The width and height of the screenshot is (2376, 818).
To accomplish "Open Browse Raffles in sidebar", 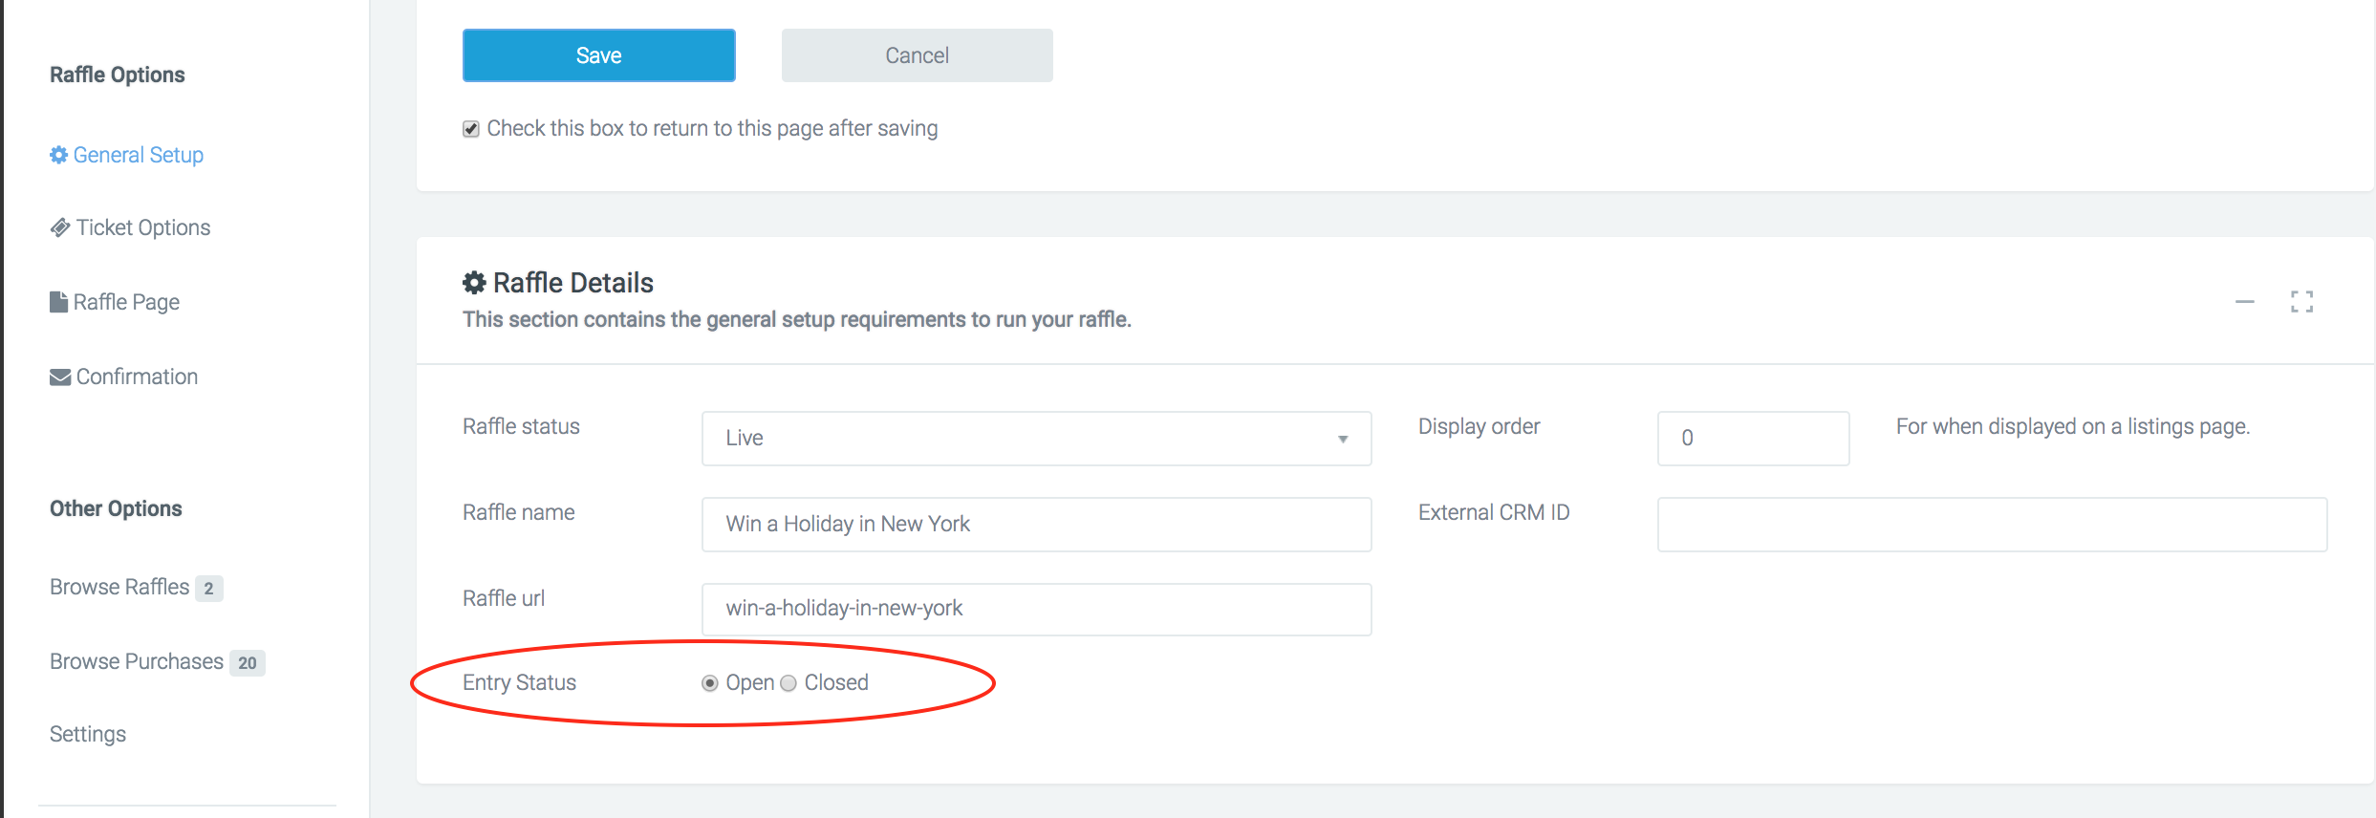I will pyautogui.click(x=119, y=587).
